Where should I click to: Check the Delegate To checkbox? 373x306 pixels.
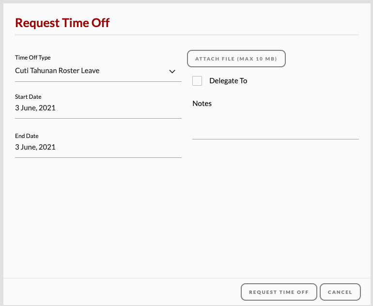pyautogui.click(x=197, y=81)
